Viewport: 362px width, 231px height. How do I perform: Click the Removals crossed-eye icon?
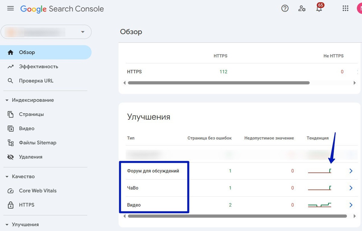[11, 157]
